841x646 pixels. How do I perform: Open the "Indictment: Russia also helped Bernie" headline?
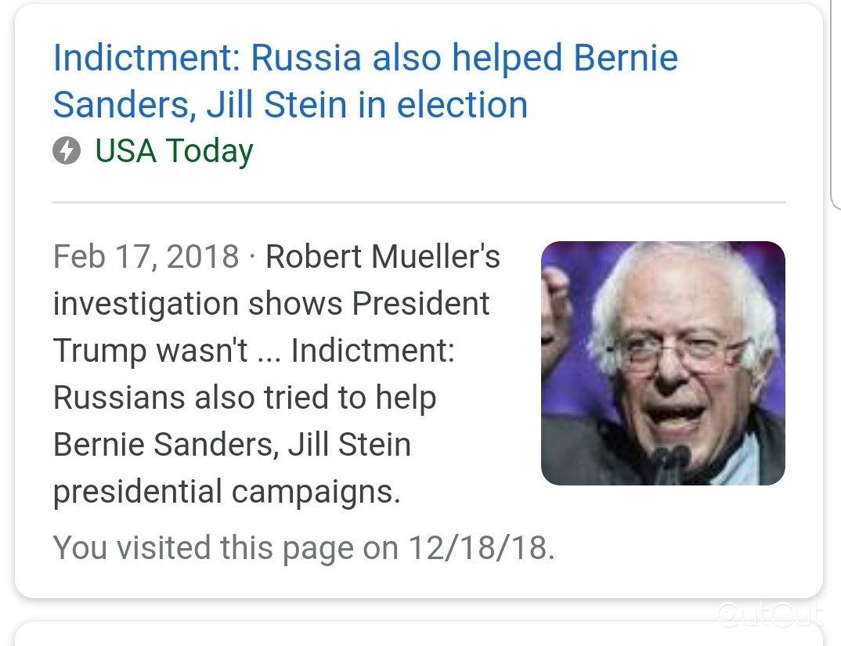pyautogui.click(x=365, y=58)
